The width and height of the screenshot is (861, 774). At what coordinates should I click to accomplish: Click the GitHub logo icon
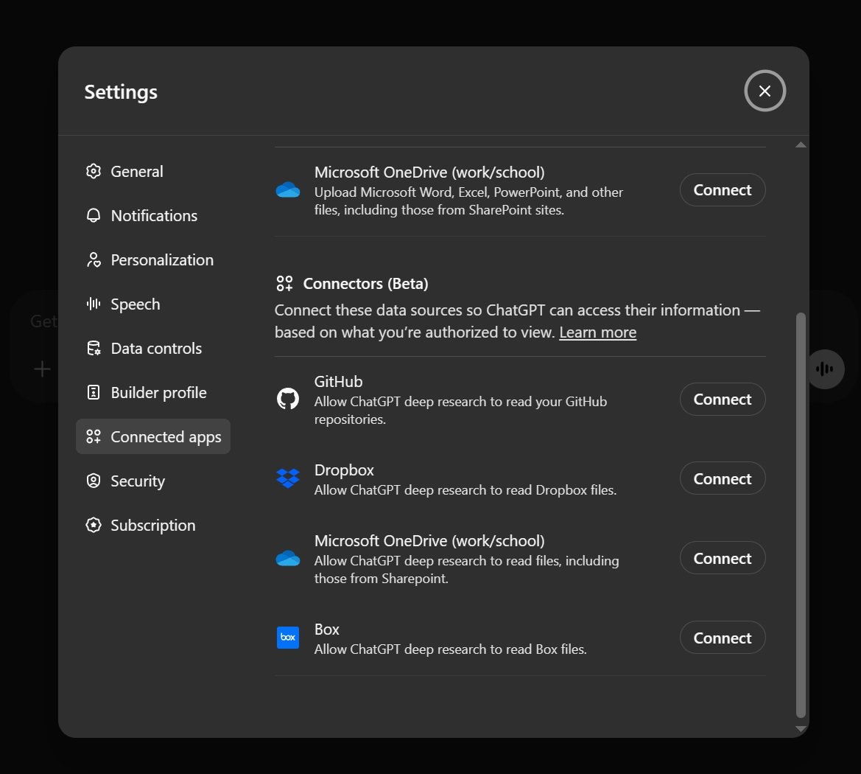[x=287, y=400]
